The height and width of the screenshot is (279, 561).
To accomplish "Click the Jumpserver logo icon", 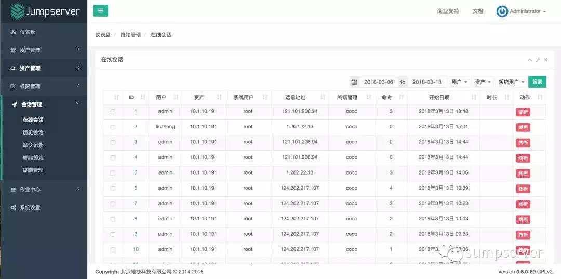I will coord(18,11).
